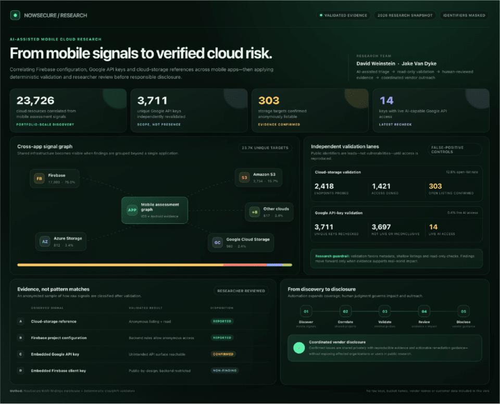
Task: Click the Confirmed tag for Embedded Google API key
Action: 223,354
